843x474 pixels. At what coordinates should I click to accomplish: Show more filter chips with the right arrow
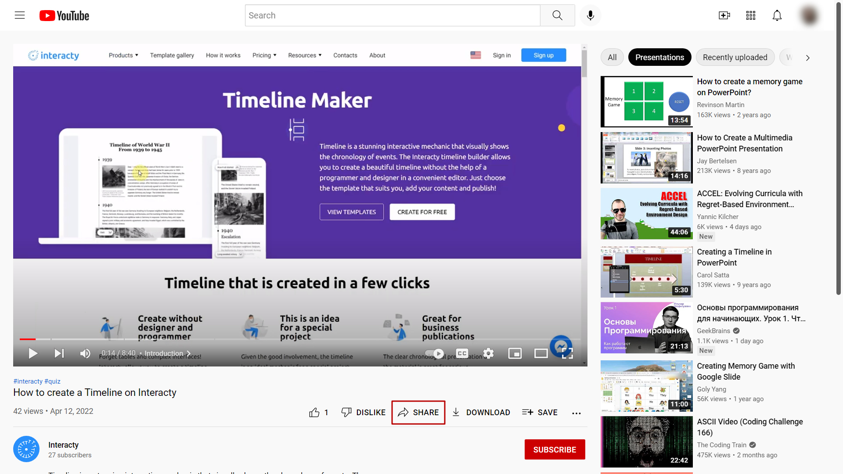pos(807,57)
